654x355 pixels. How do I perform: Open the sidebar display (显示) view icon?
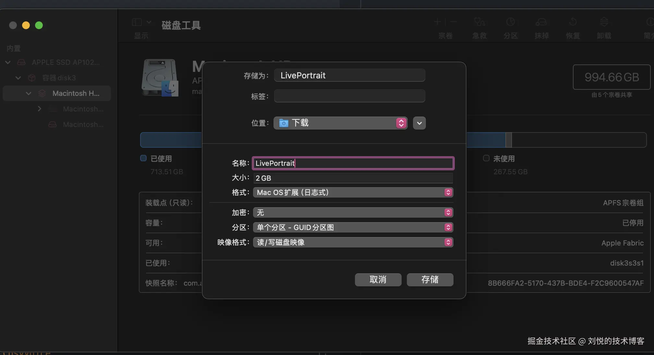click(137, 22)
